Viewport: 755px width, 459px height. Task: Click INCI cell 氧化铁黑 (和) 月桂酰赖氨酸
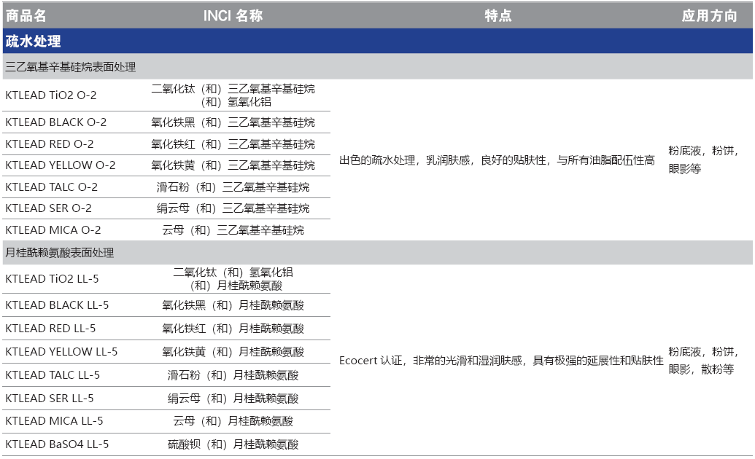(x=233, y=305)
